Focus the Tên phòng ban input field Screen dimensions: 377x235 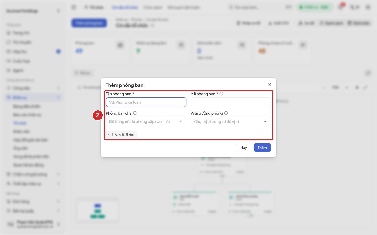(x=146, y=102)
